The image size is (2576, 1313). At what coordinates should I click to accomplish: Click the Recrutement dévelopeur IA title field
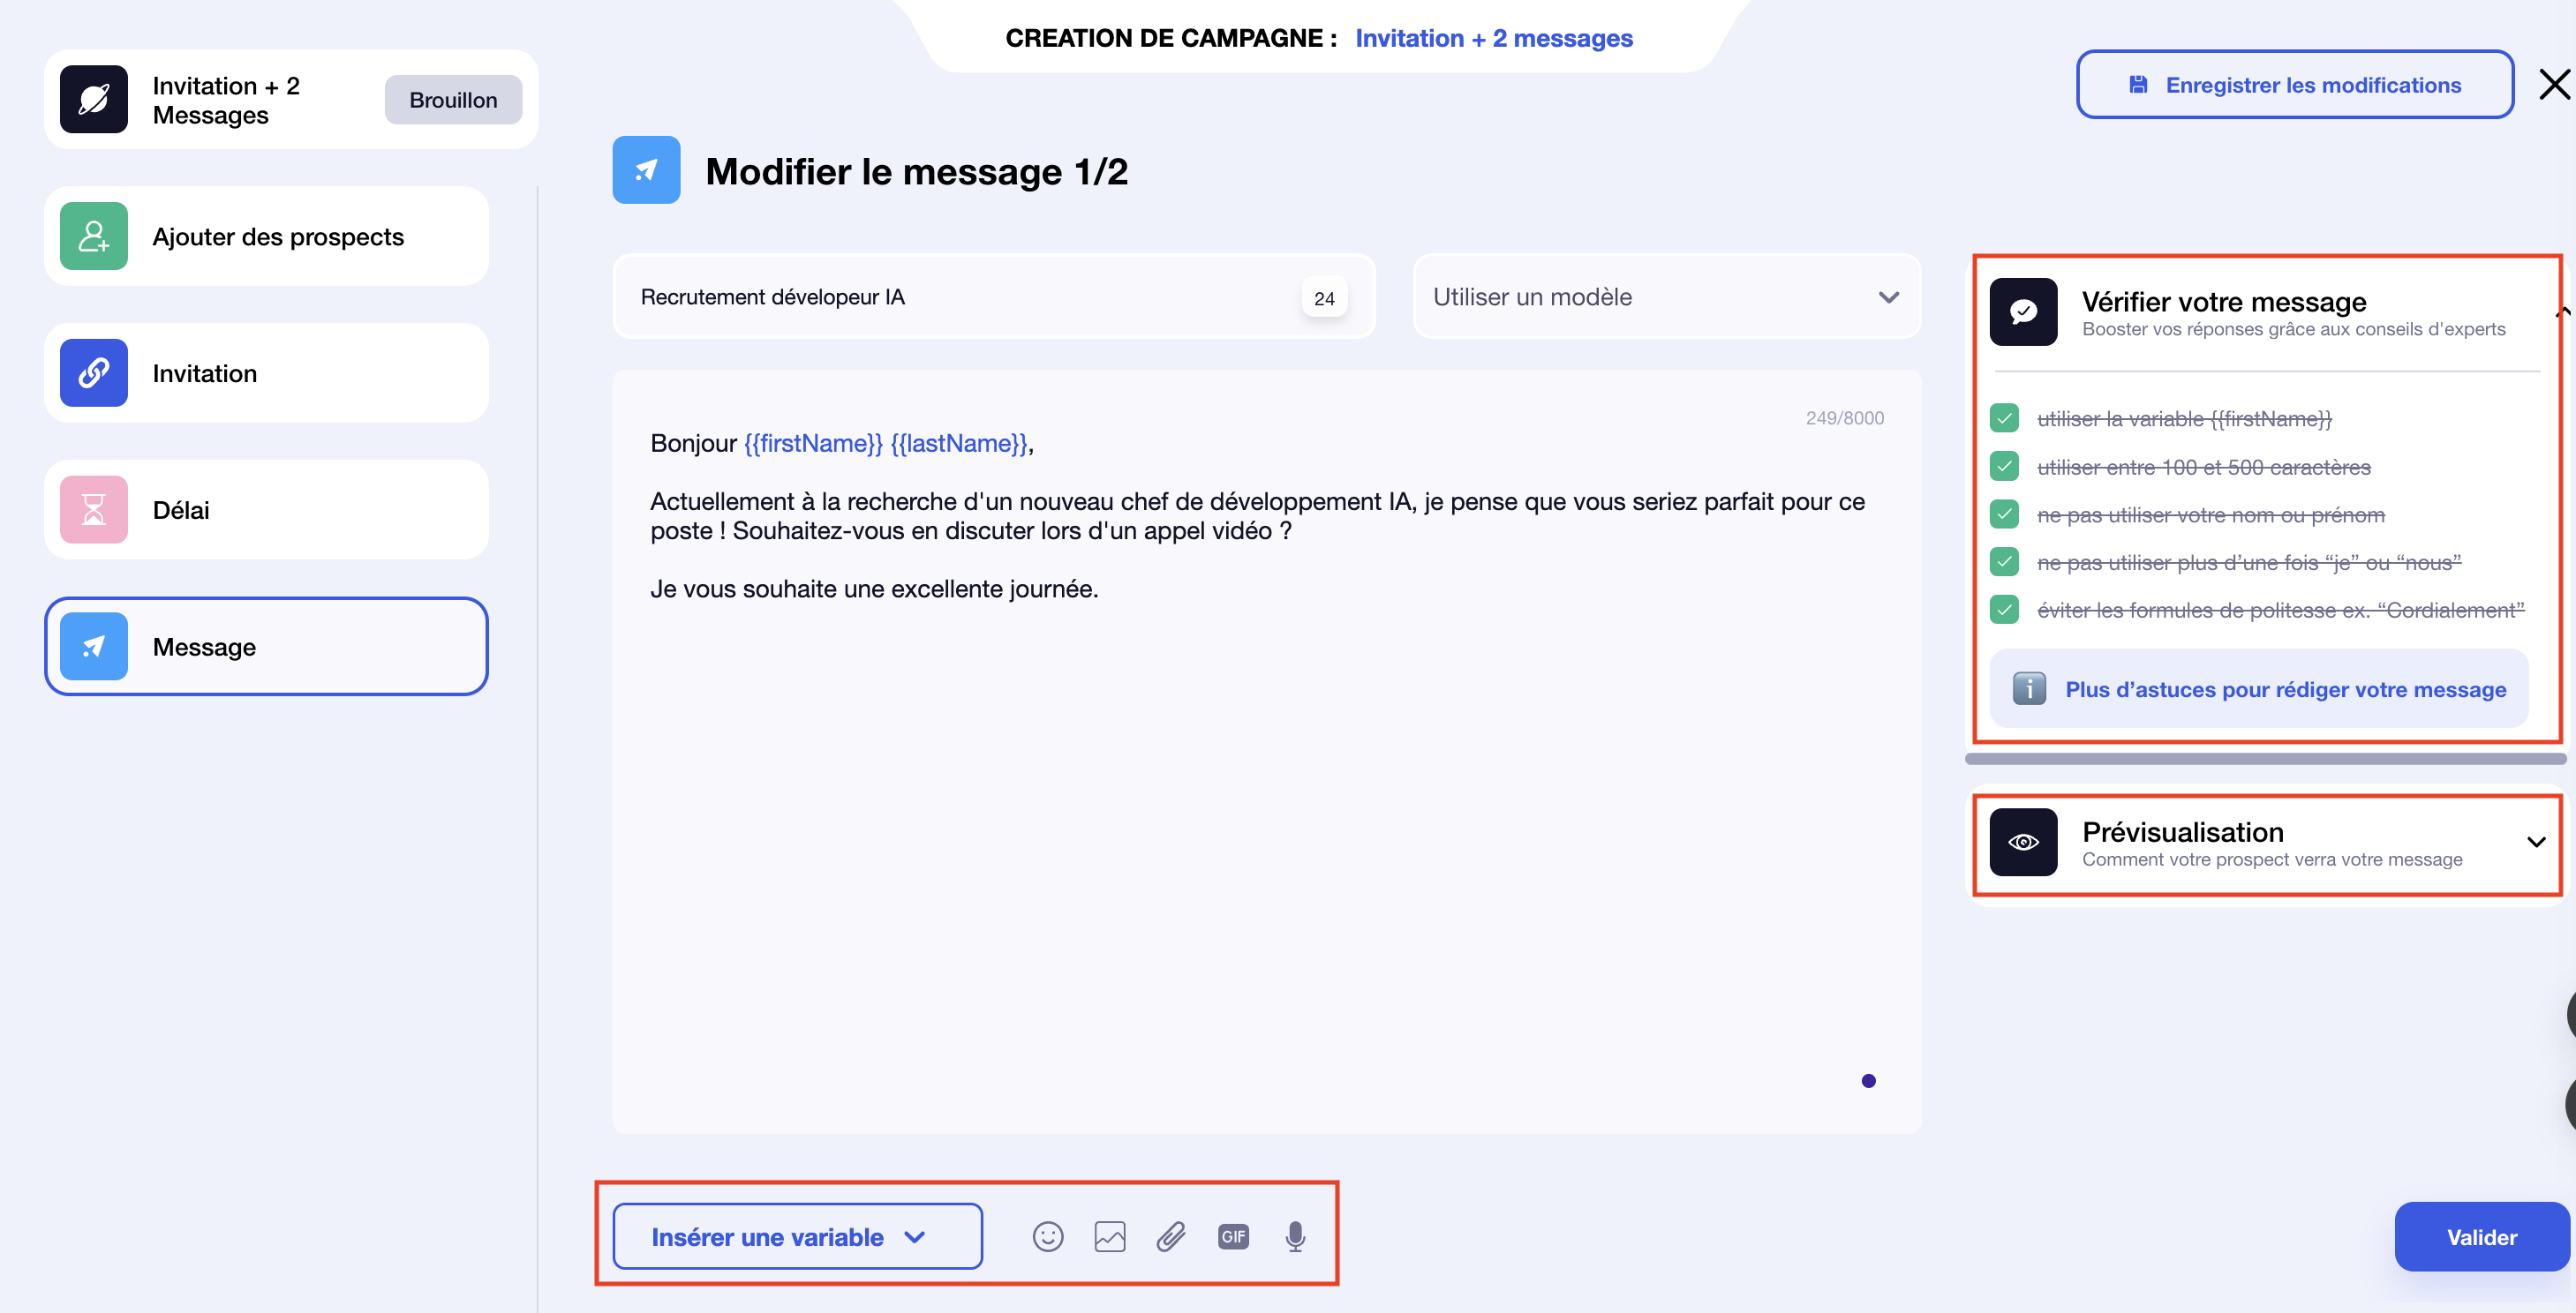click(x=994, y=296)
